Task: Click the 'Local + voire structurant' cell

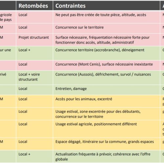Action: (34, 78)
